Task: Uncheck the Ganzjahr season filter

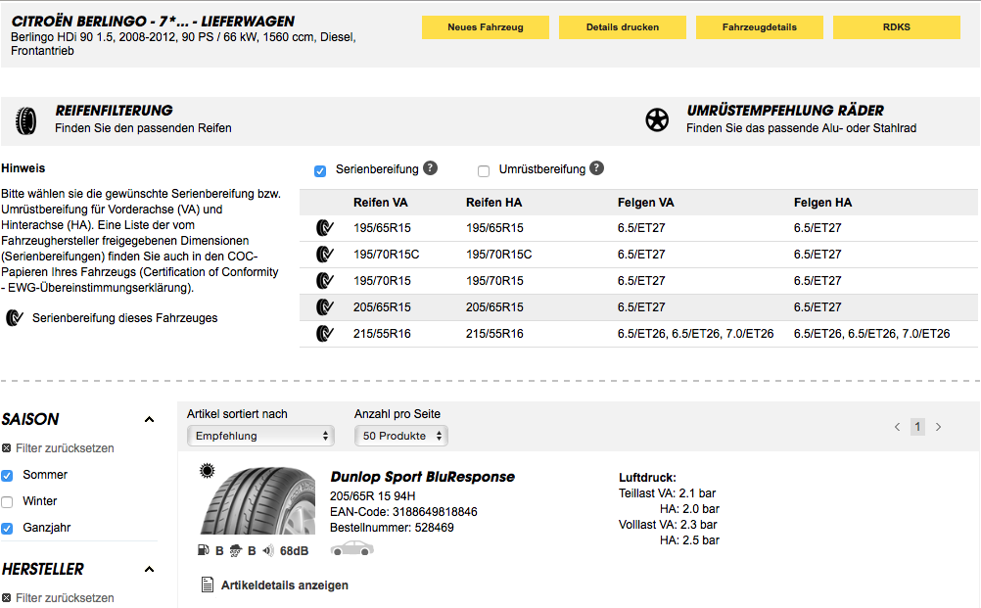Action: pyautogui.click(x=7, y=529)
